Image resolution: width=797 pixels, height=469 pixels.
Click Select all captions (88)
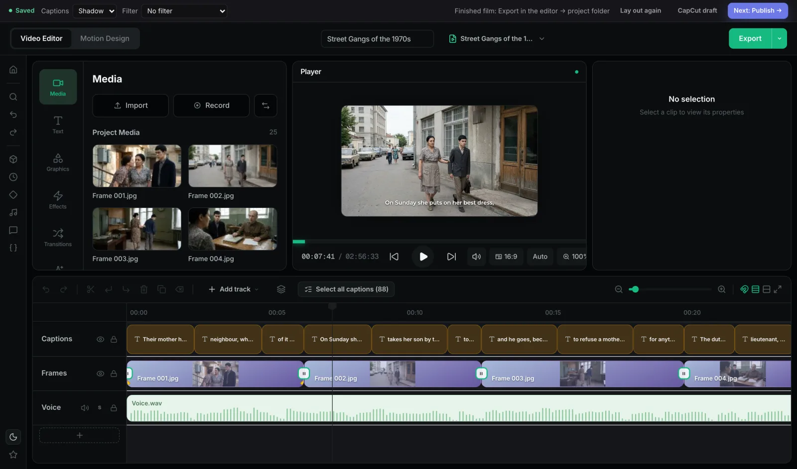click(x=346, y=289)
